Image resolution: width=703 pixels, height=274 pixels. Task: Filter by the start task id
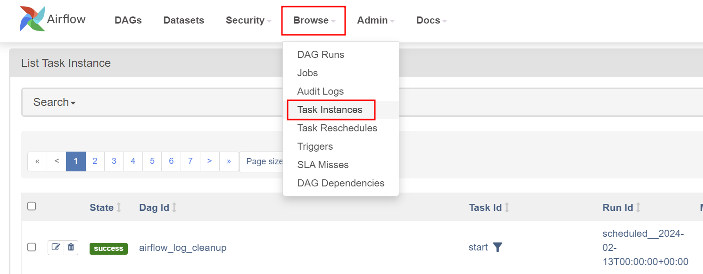coord(497,247)
